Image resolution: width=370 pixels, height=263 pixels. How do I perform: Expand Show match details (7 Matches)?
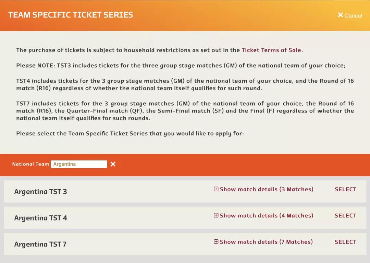tap(266, 242)
